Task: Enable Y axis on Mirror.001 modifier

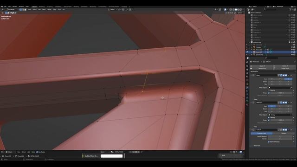Action: pos(280,106)
